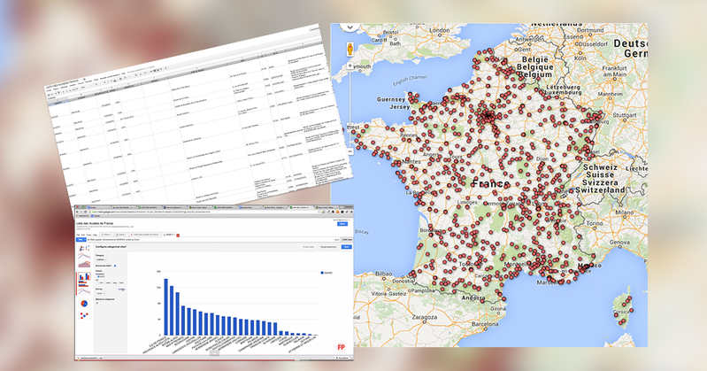Viewport: 707px width, 371px height.
Task: Click the Configure categorical chart heading
Action: (111, 247)
